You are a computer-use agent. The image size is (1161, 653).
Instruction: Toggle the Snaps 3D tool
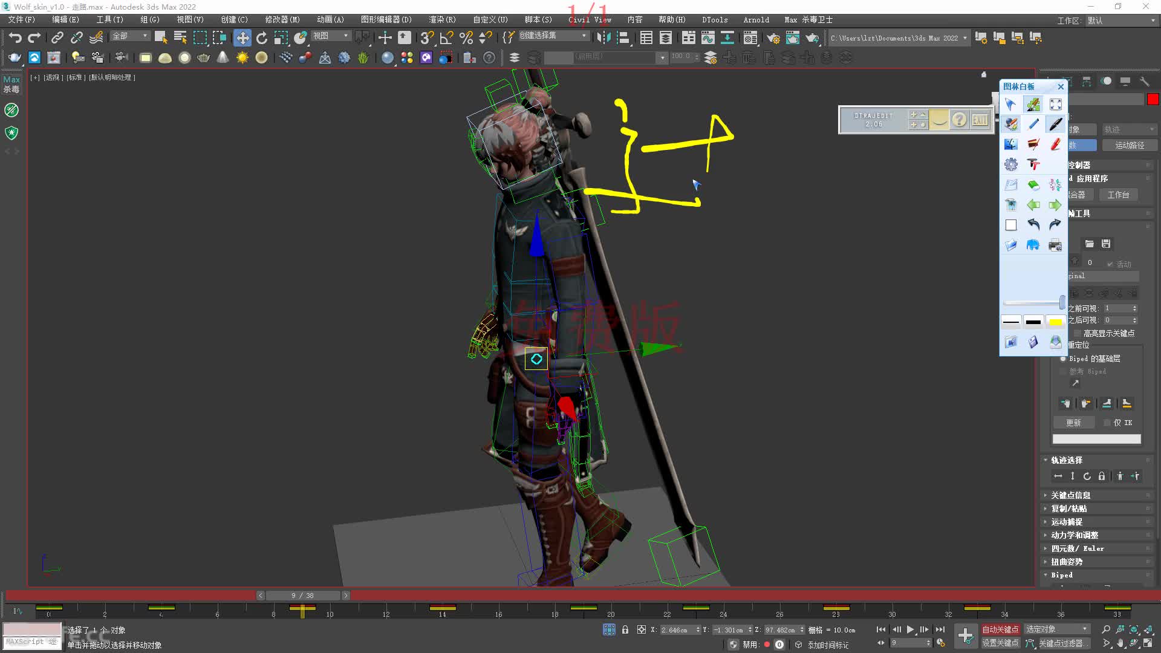click(427, 37)
